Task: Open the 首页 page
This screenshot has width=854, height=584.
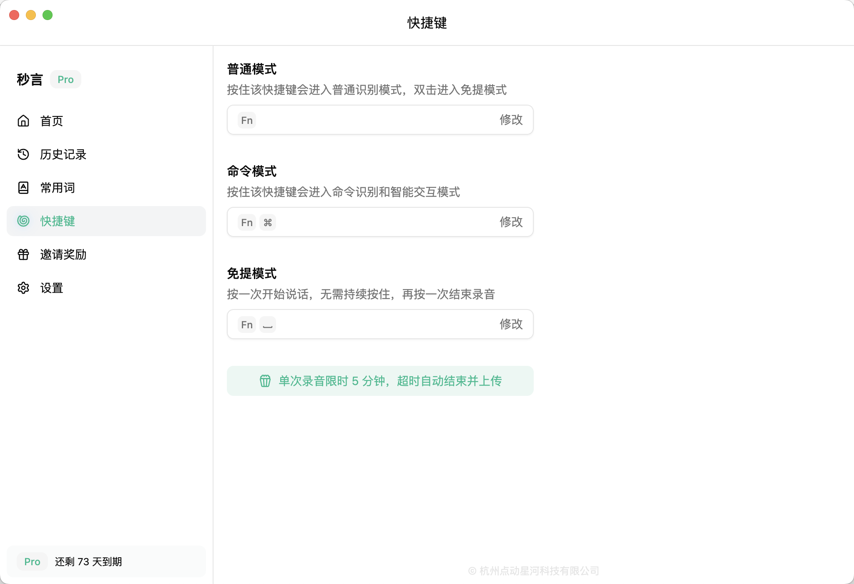Action: coord(106,121)
